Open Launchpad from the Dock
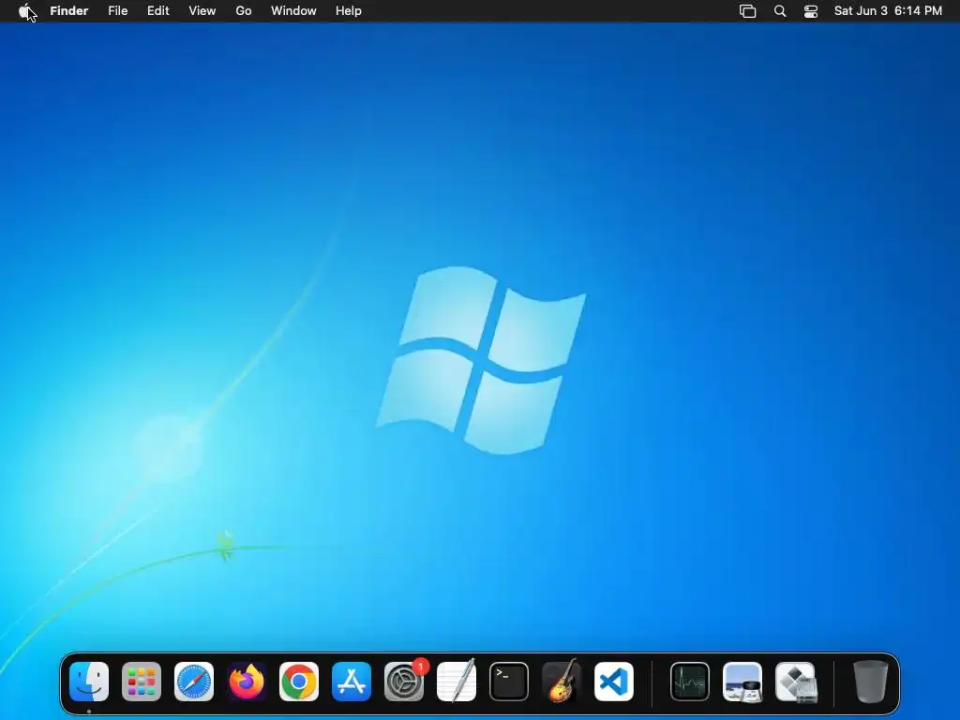The width and height of the screenshot is (960, 720). 142,682
